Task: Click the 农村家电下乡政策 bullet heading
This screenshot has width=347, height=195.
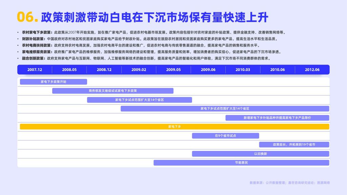Action: point(37,32)
